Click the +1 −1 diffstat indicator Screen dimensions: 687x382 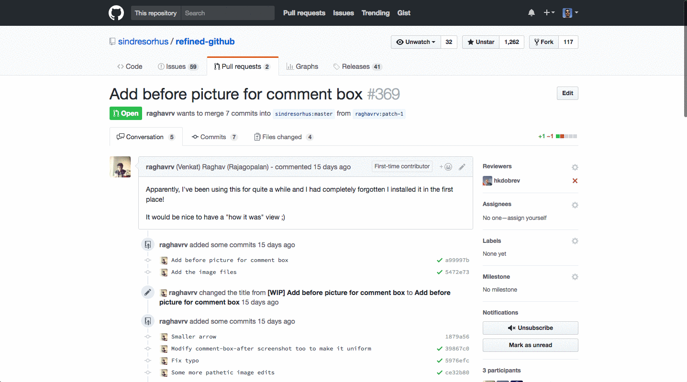tap(558, 136)
